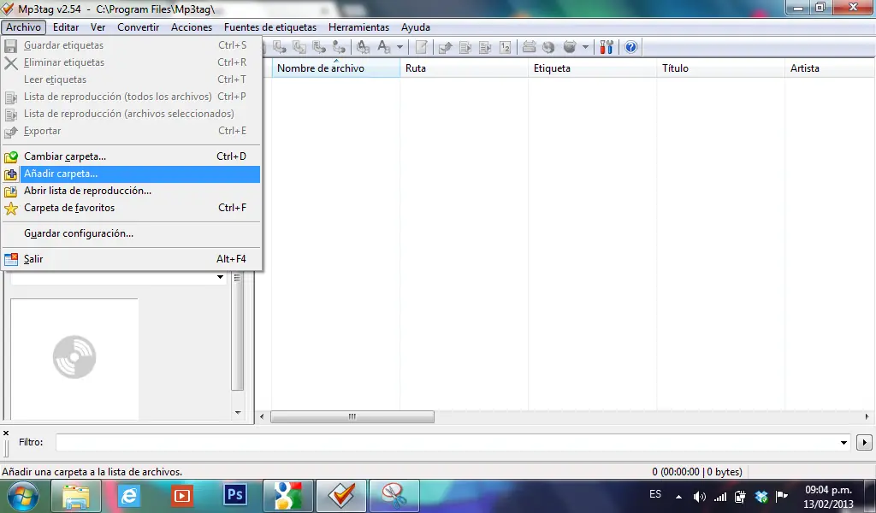876x513 pixels.
Task: Click the blue Help question mark icon
Action: click(x=630, y=47)
